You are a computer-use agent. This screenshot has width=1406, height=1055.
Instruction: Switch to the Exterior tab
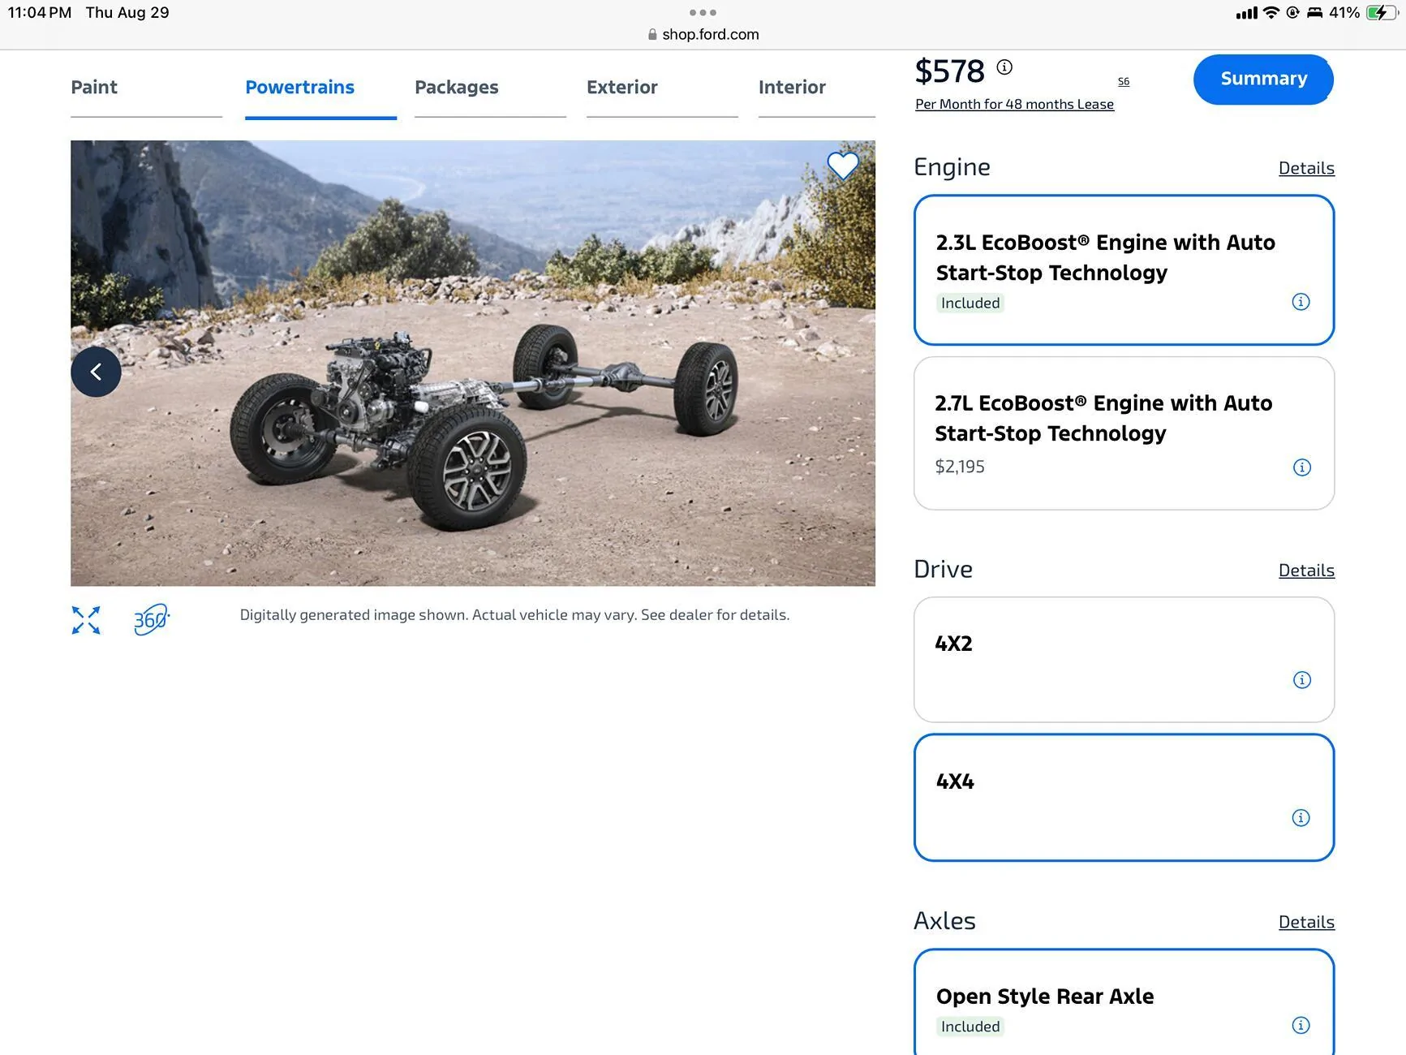point(621,87)
